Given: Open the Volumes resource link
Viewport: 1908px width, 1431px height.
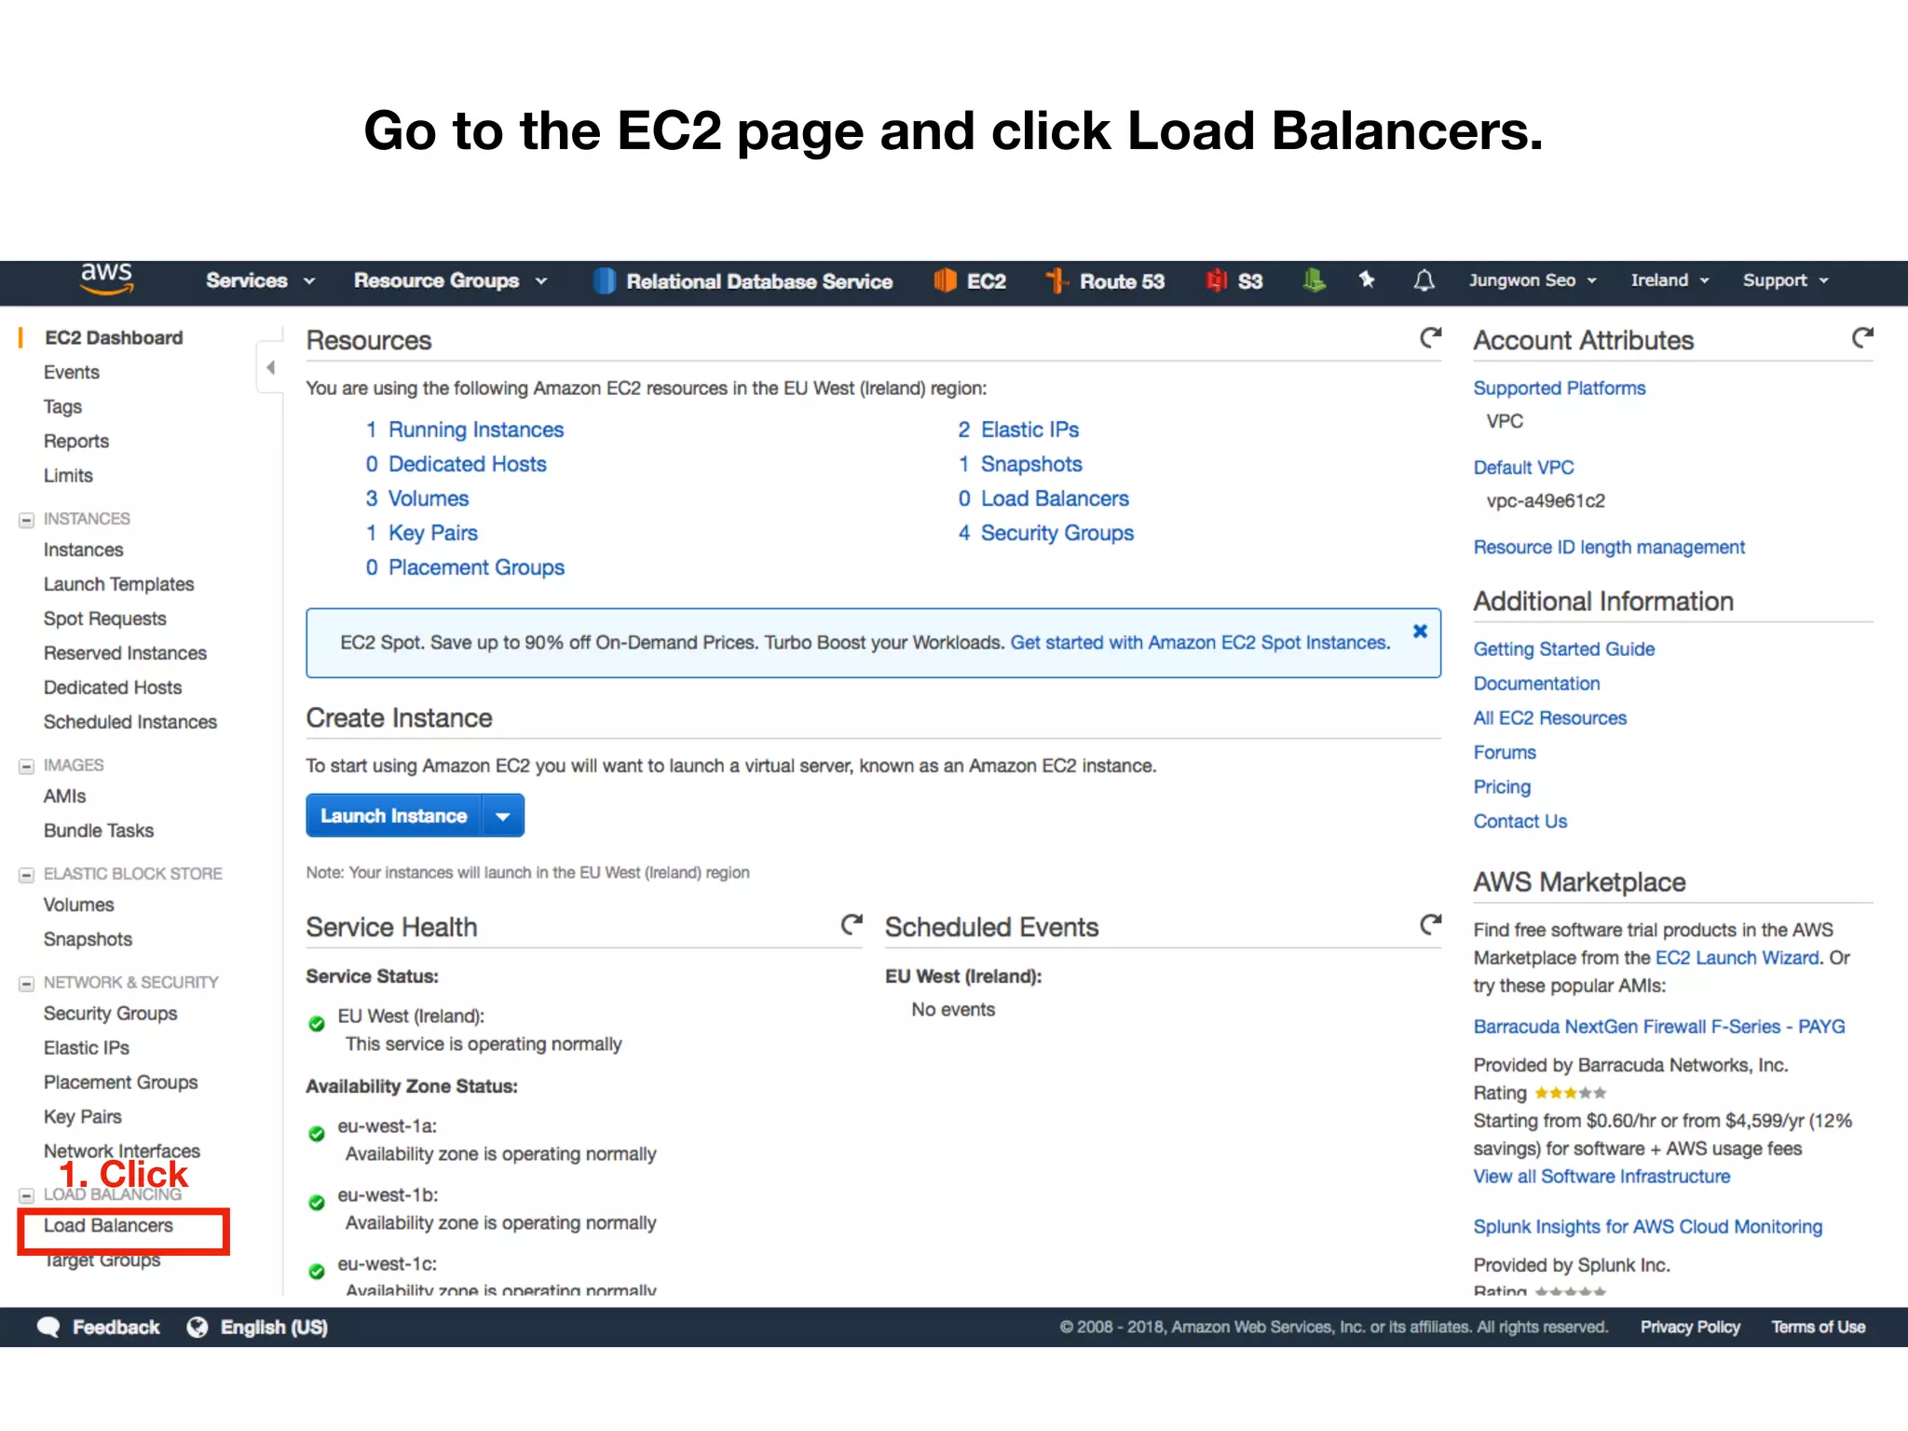Looking at the screenshot, I should tap(429, 498).
